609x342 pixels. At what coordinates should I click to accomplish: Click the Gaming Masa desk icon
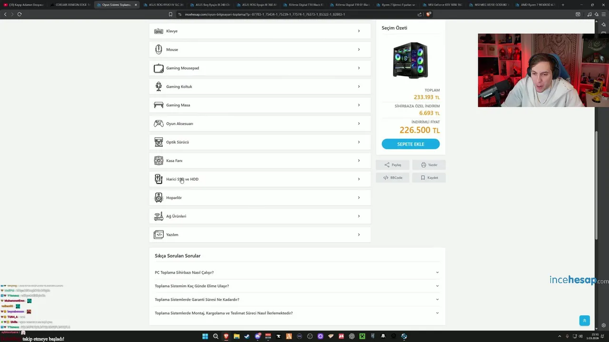coord(158,105)
